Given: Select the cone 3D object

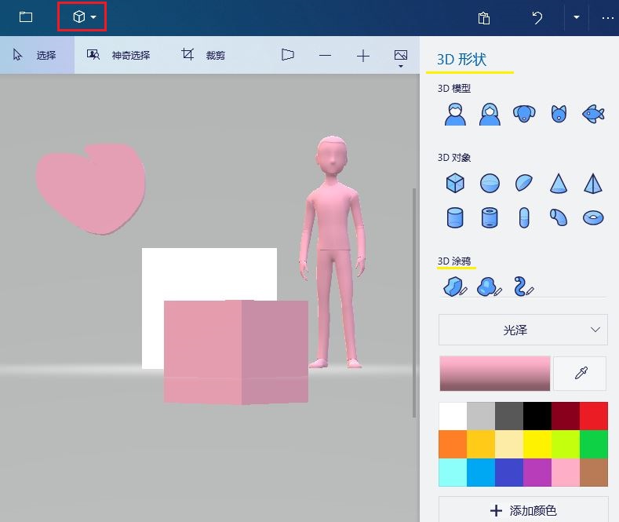Looking at the screenshot, I should tap(559, 183).
